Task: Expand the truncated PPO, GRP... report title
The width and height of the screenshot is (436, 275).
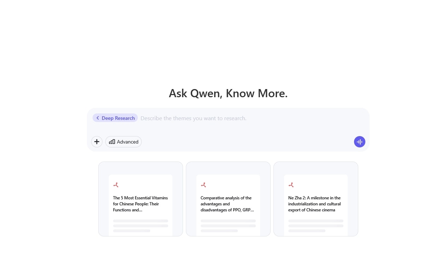Action: click(227, 210)
